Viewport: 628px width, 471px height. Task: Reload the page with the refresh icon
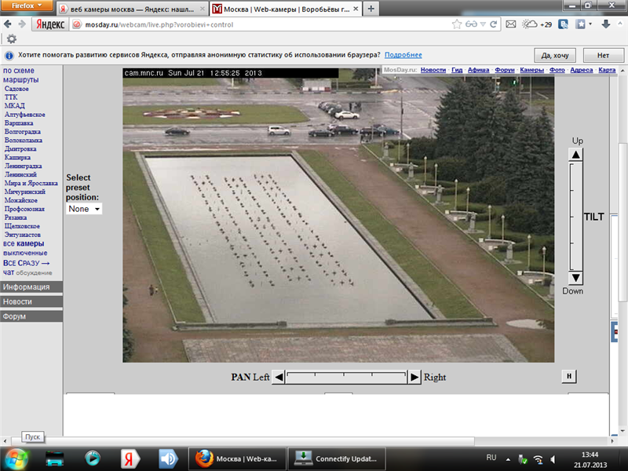(x=494, y=24)
